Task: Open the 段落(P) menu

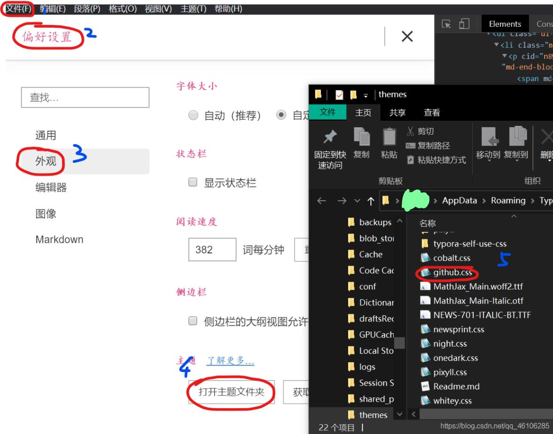Action: (x=87, y=8)
